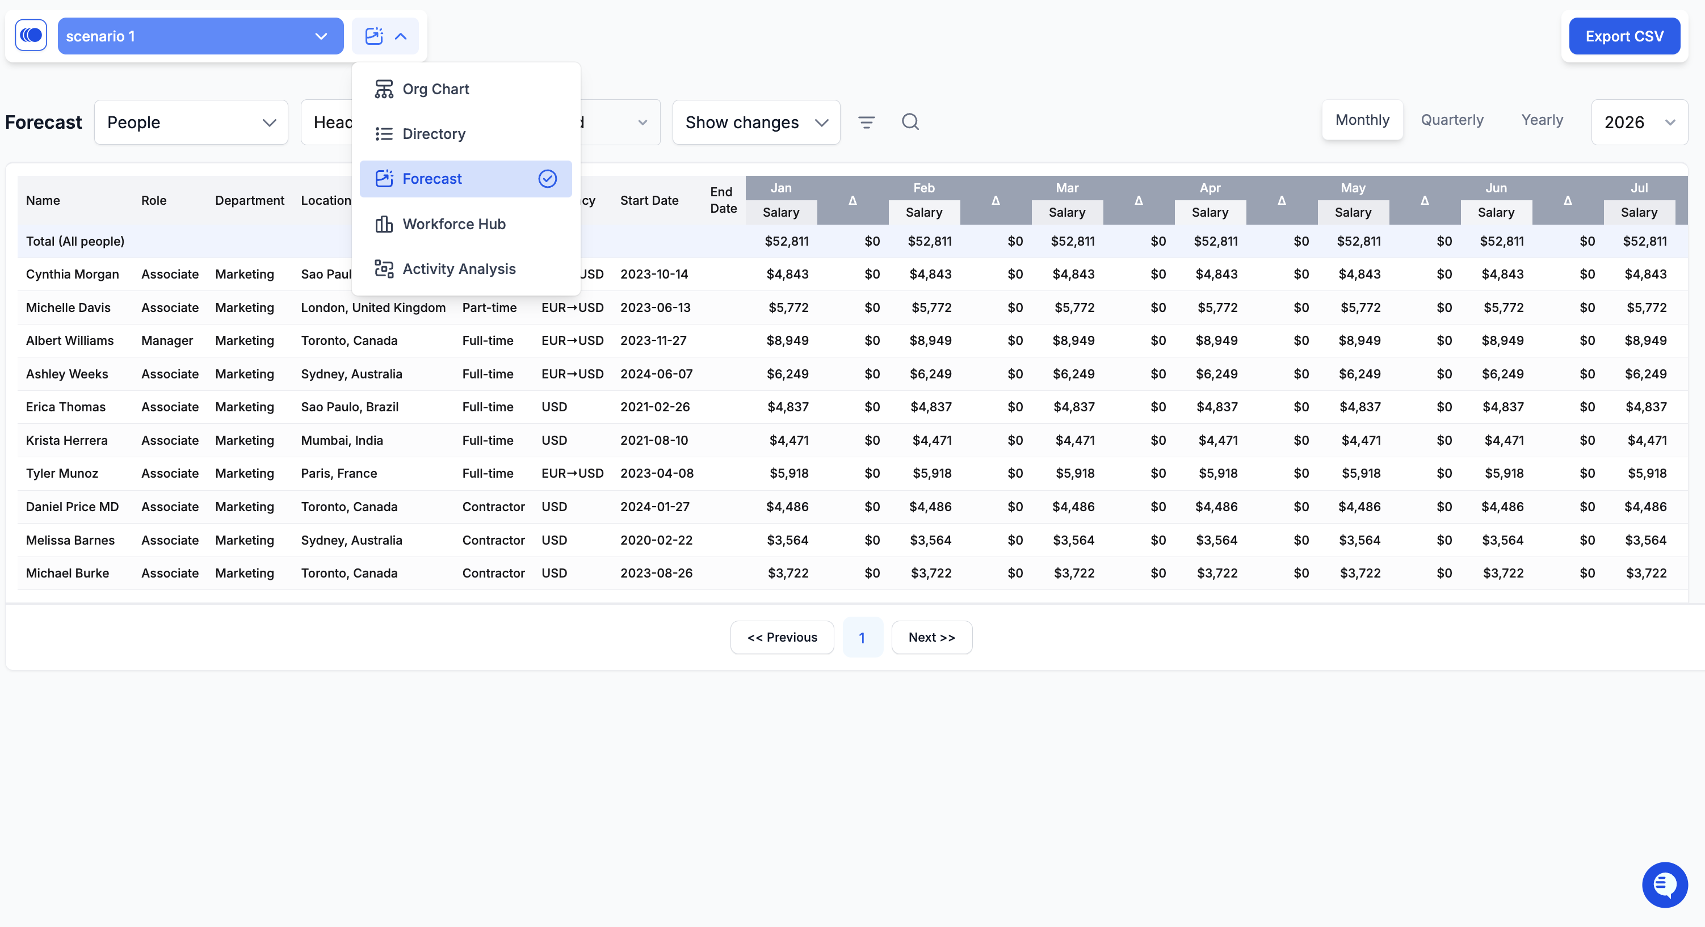The image size is (1705, 927).
Task: Select Forecast menu item
Action: (465, 179)
